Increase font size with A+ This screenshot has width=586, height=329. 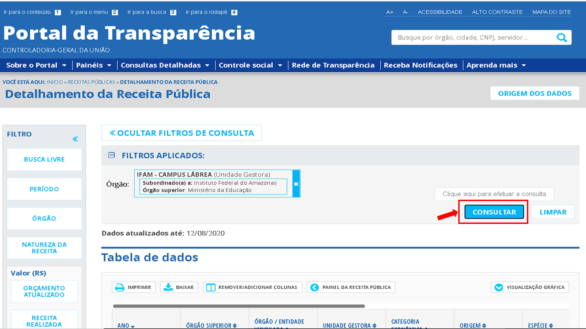point(390,12)
